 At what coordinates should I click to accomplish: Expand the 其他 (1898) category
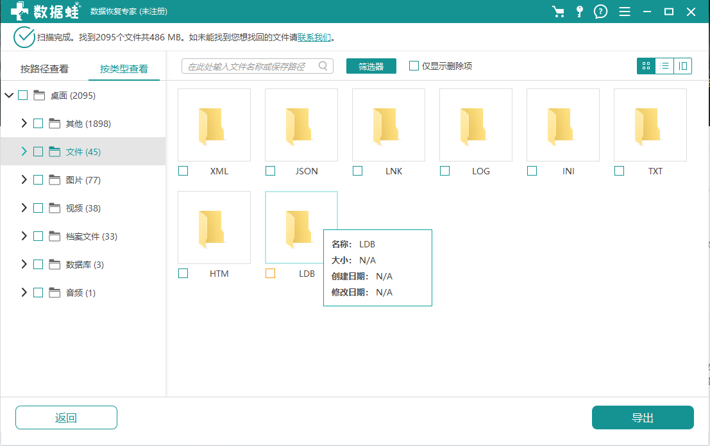click(24, 124)
